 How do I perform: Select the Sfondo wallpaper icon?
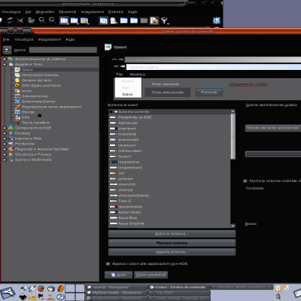tap(17, 112)
